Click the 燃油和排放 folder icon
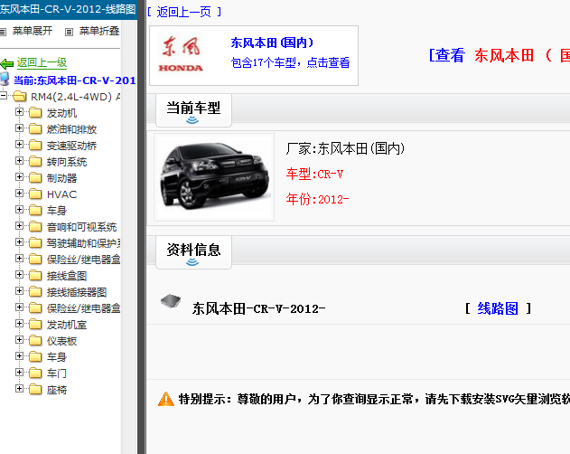This screenshot has height=454, width=570. coord(35,129)
